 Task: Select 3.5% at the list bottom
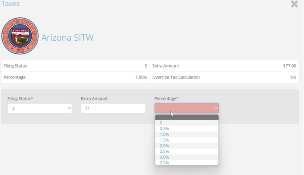187,163
